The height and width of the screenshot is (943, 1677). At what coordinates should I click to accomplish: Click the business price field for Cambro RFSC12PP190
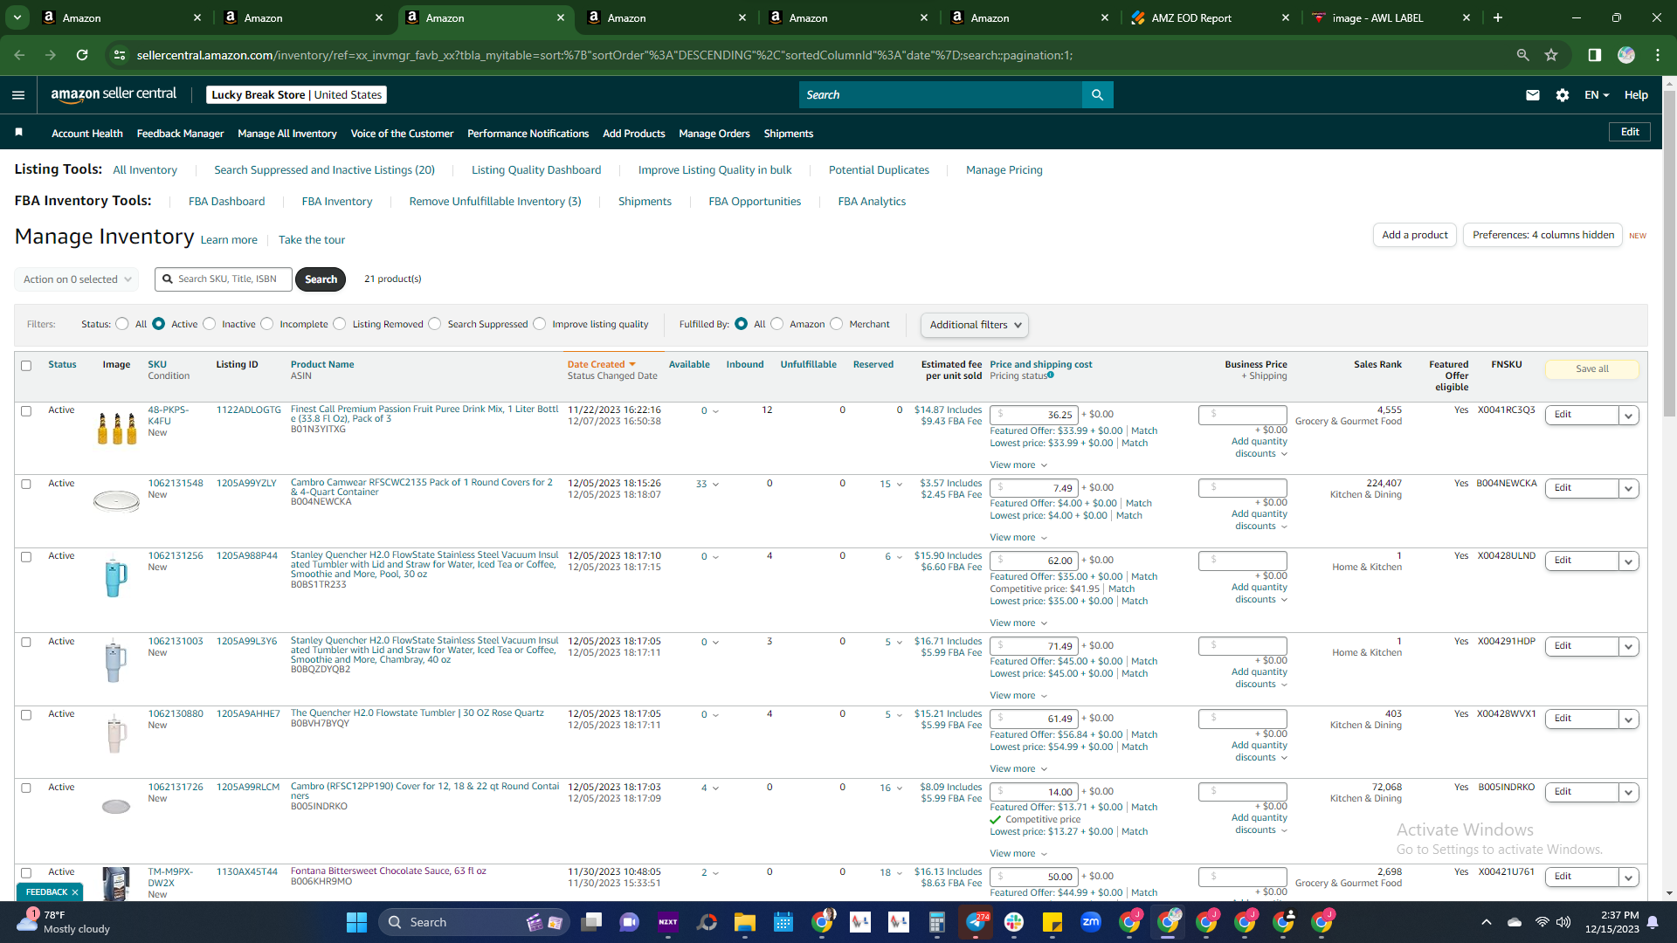tap(1243, 792)
